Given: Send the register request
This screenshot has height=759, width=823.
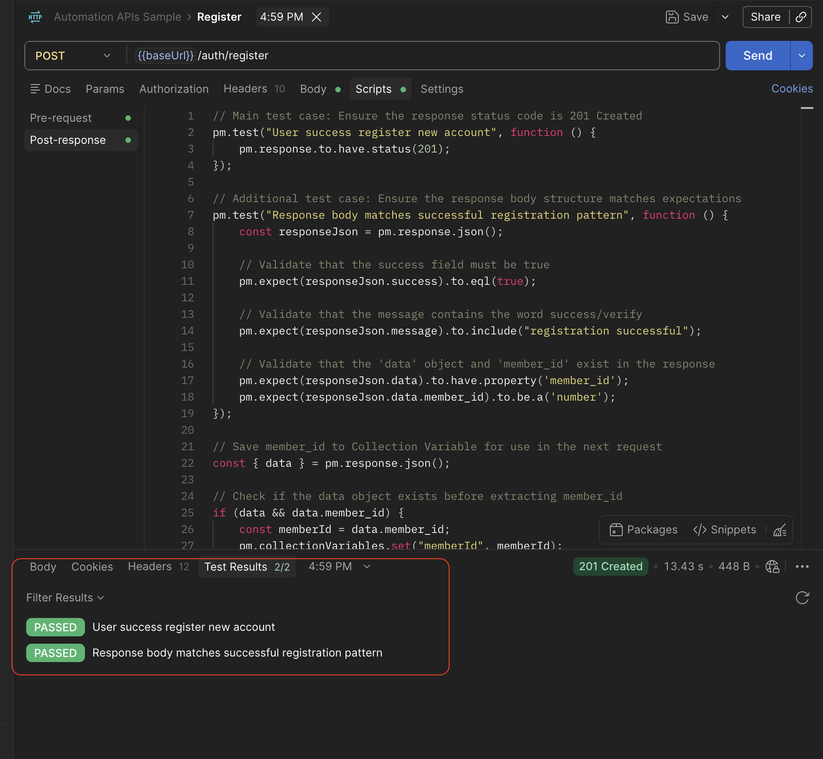Looking at the screenshot, I should 758,56.
